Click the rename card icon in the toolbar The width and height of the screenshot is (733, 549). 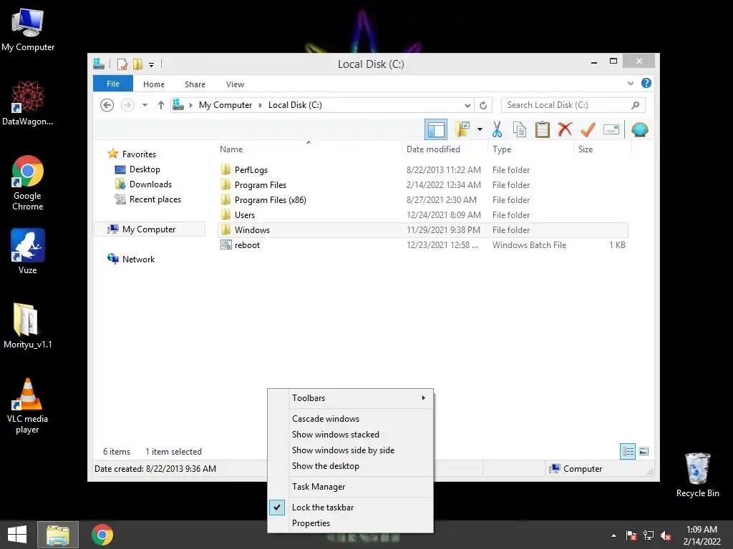[x=611, y=129]
